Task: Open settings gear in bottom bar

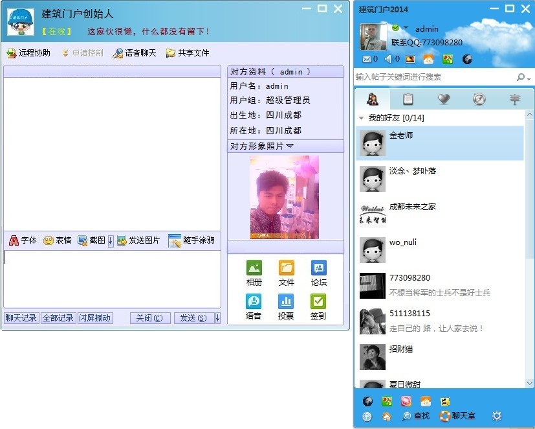Action: tap(496, 416)
